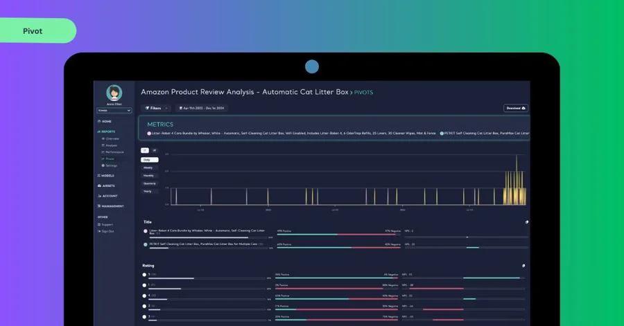Select the first chart type toggle
The width and height of the screenshot is (624, 326).
pos(145,150)
